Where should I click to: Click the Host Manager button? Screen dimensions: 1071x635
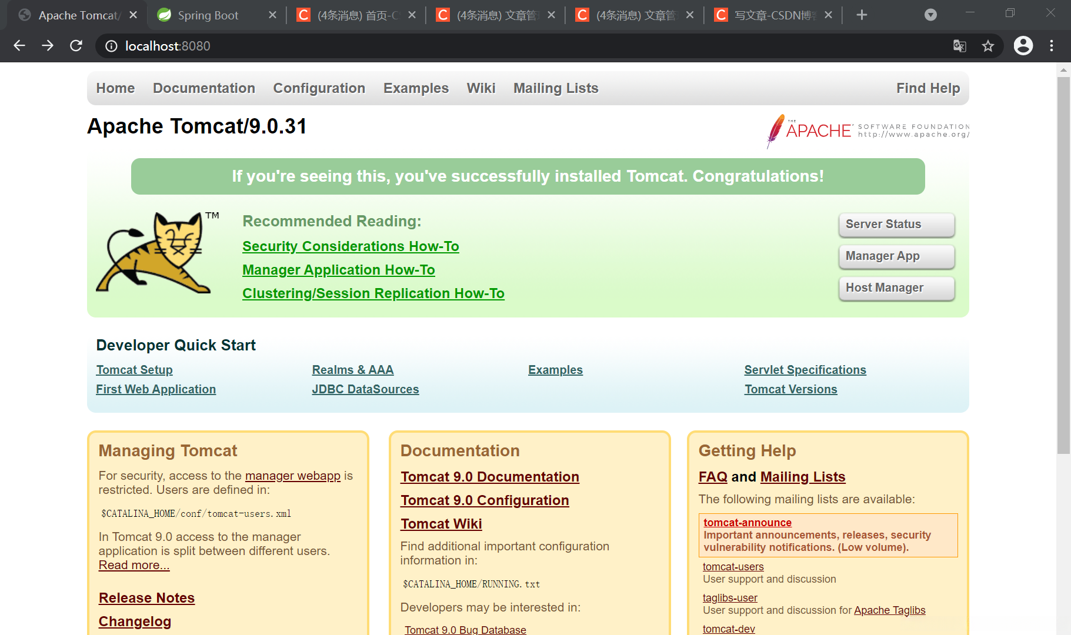click(896, 288)
